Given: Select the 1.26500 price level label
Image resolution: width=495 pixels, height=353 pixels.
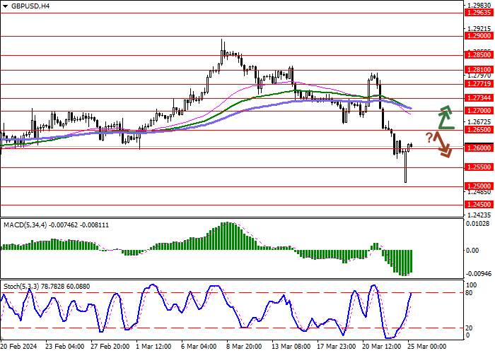Looking at the screenshot, I should 479,130.
